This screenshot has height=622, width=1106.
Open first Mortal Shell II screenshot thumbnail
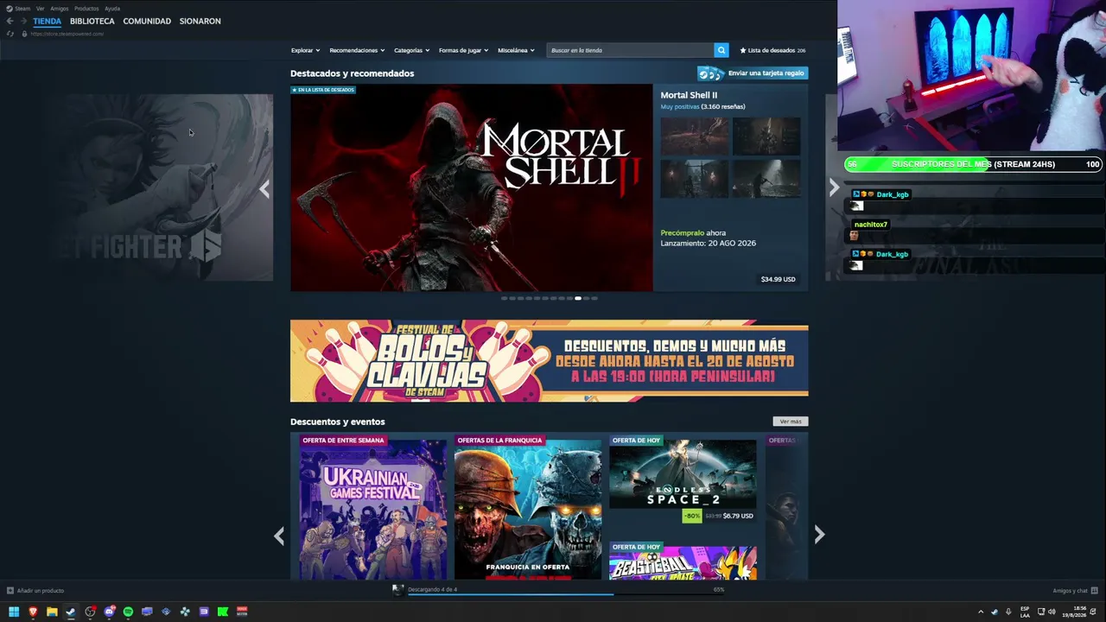[695, 136]
